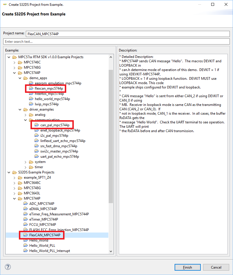Close the dialog window
233x275 pixels.
[226, 4]
